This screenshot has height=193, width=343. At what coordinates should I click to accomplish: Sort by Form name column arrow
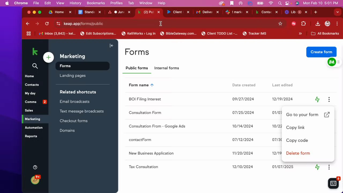152,85
